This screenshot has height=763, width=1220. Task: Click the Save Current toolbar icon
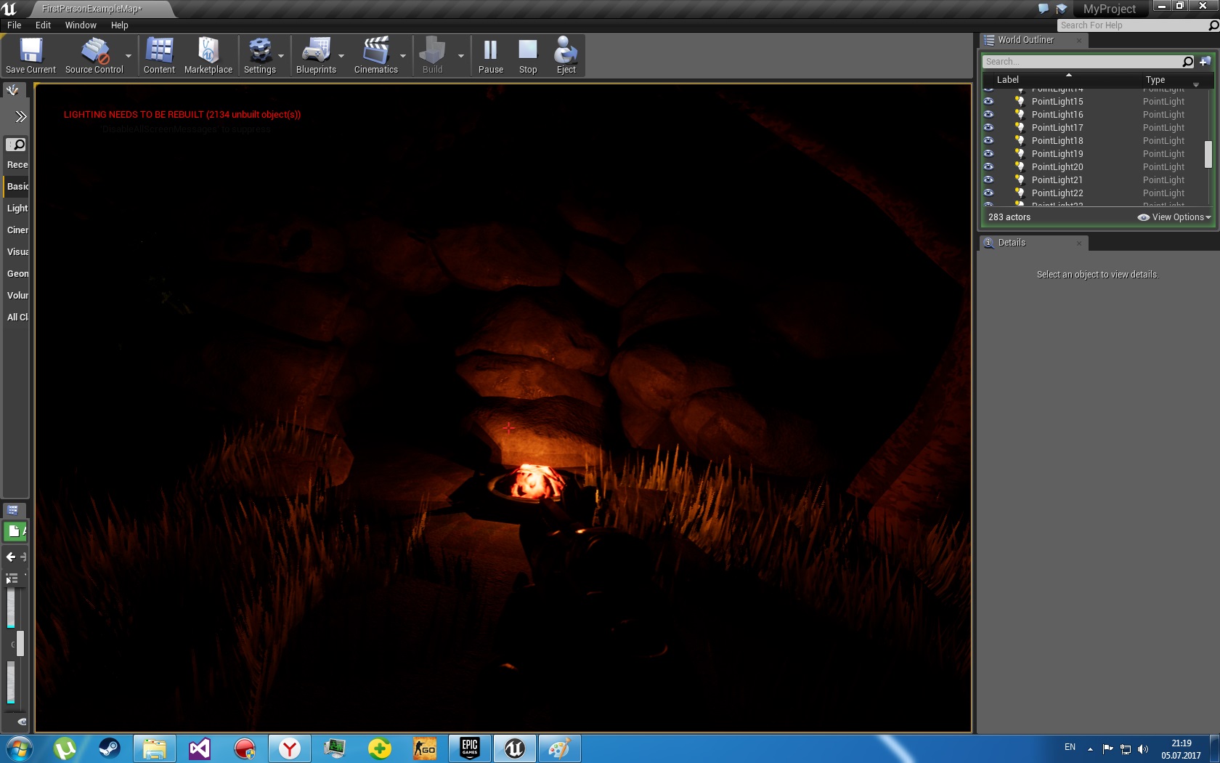[x=30, y=55]
